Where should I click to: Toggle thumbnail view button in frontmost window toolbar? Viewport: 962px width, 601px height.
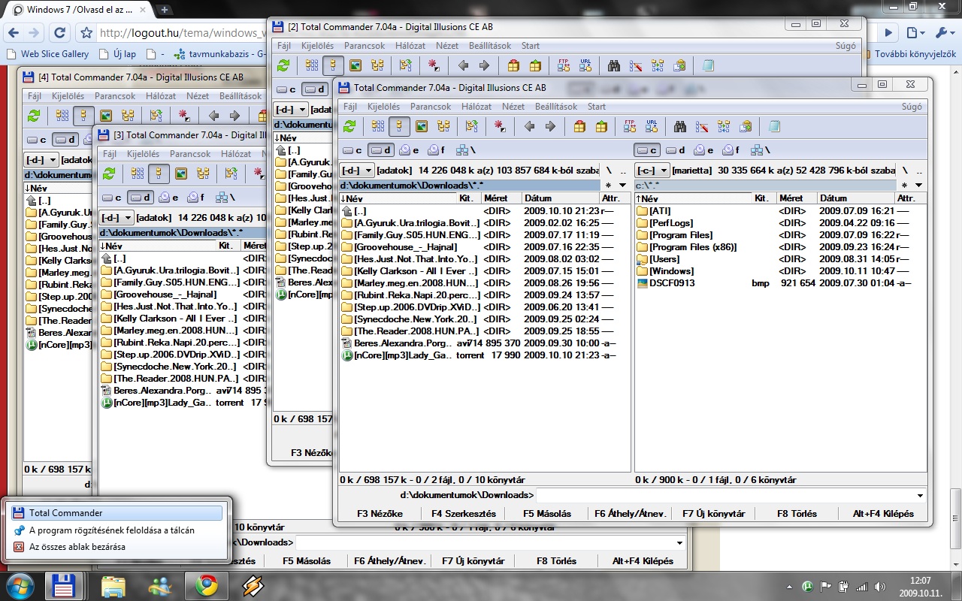point(422,127)
